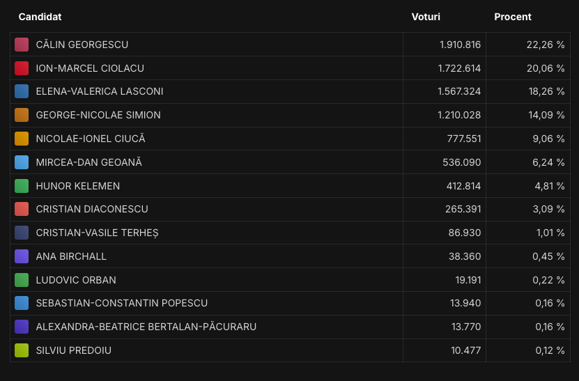579x381 pixels.
Task: Select the red swatch for Ion-Marcel Ciolacu
Action: (x=22, y=68)
